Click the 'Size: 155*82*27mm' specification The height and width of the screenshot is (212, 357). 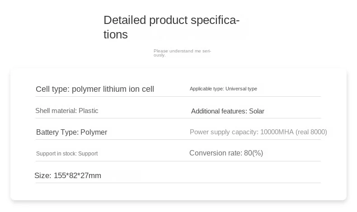[x=68, y=175]
